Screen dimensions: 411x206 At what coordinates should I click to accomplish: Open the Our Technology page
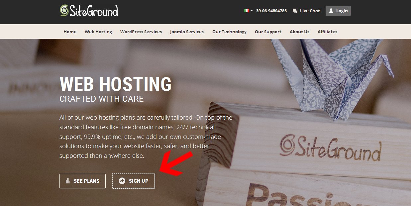click(229, 32)
